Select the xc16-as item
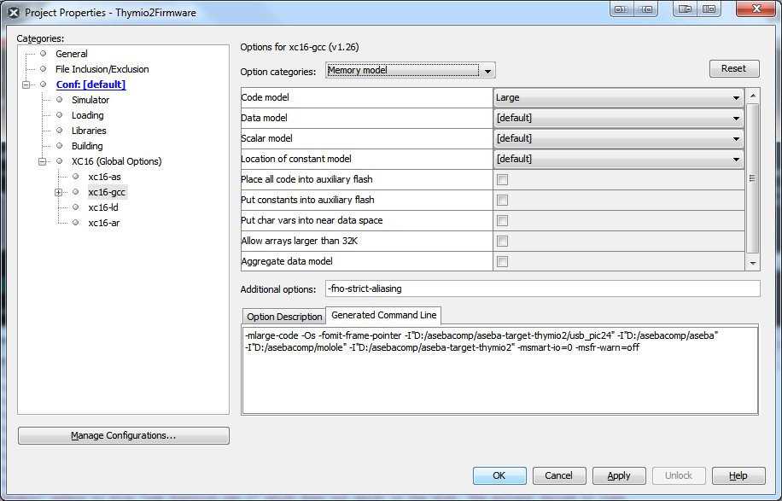Viewport: 782px width, 501px height. pos(104,177)
